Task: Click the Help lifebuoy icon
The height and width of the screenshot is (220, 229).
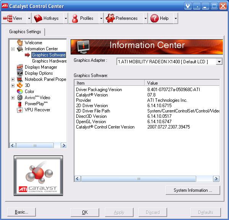Action: tap(154, 18)
